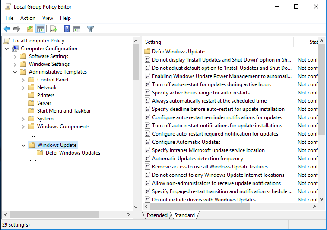Click the Forward arrow in toolbar

pos(17,29)
